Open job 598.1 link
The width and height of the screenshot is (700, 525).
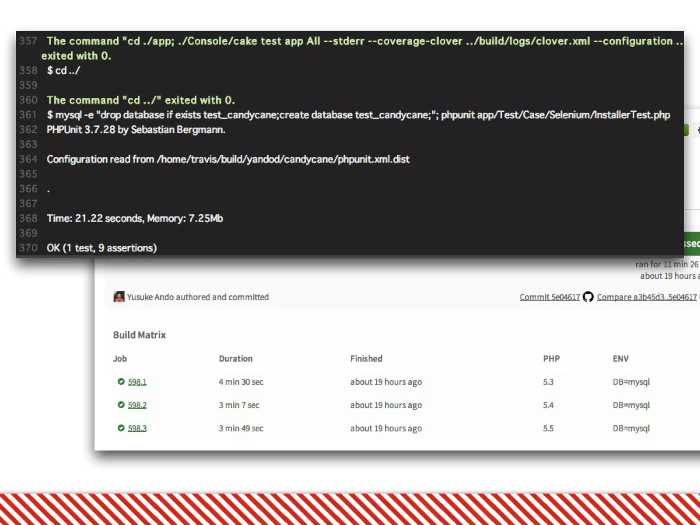click(x=137, y=382)
